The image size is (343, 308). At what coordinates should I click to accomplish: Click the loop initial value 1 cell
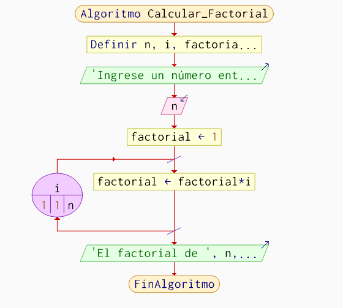point(43,205)
